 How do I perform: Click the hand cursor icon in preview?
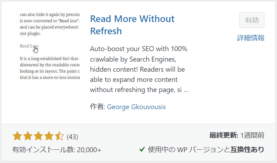(x=36, y=49)
